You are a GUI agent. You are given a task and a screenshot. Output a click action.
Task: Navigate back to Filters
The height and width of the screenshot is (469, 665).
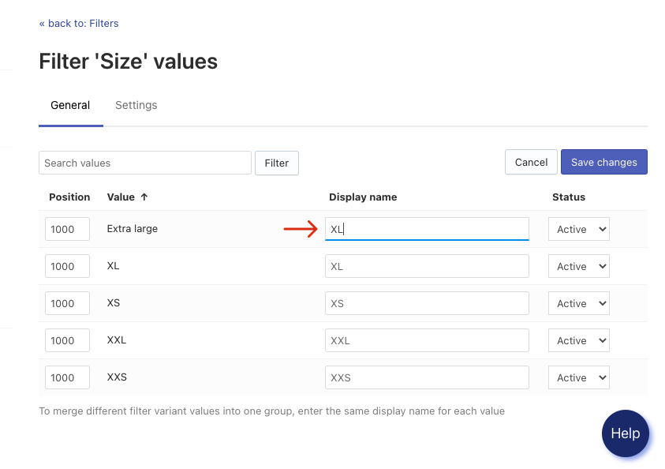click(79, 23)
